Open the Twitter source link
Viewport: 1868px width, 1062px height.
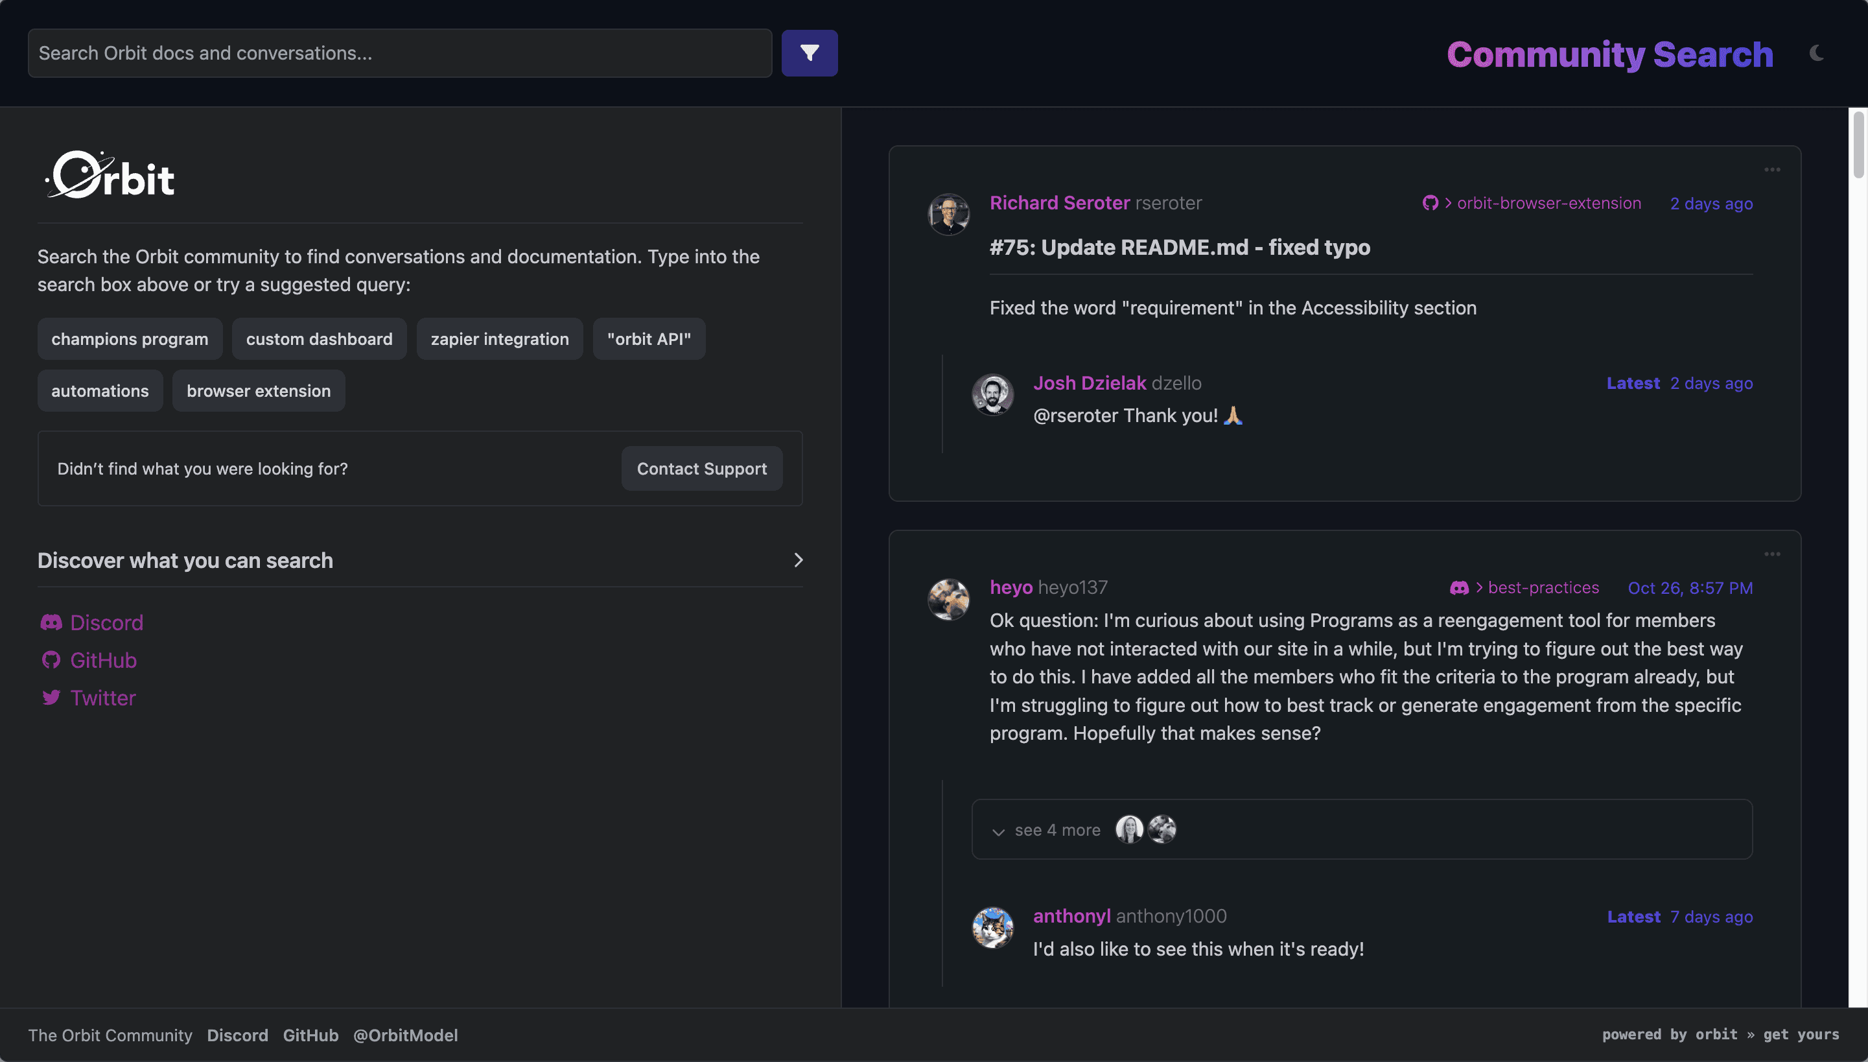[x=103, y=698]
